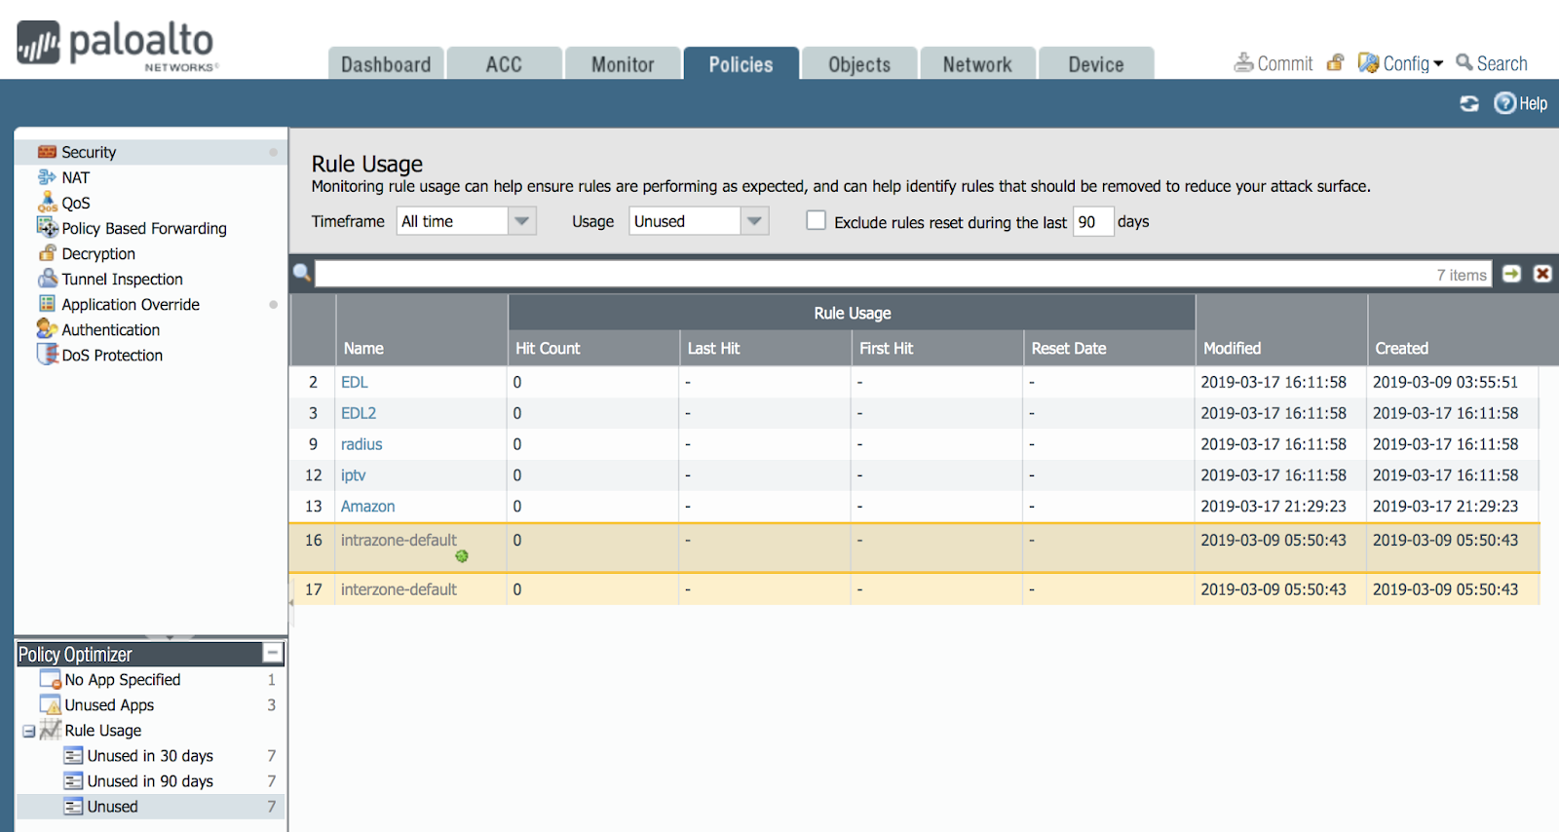
Task: Click the days number field showing 90
Action: click(1093, 221)
